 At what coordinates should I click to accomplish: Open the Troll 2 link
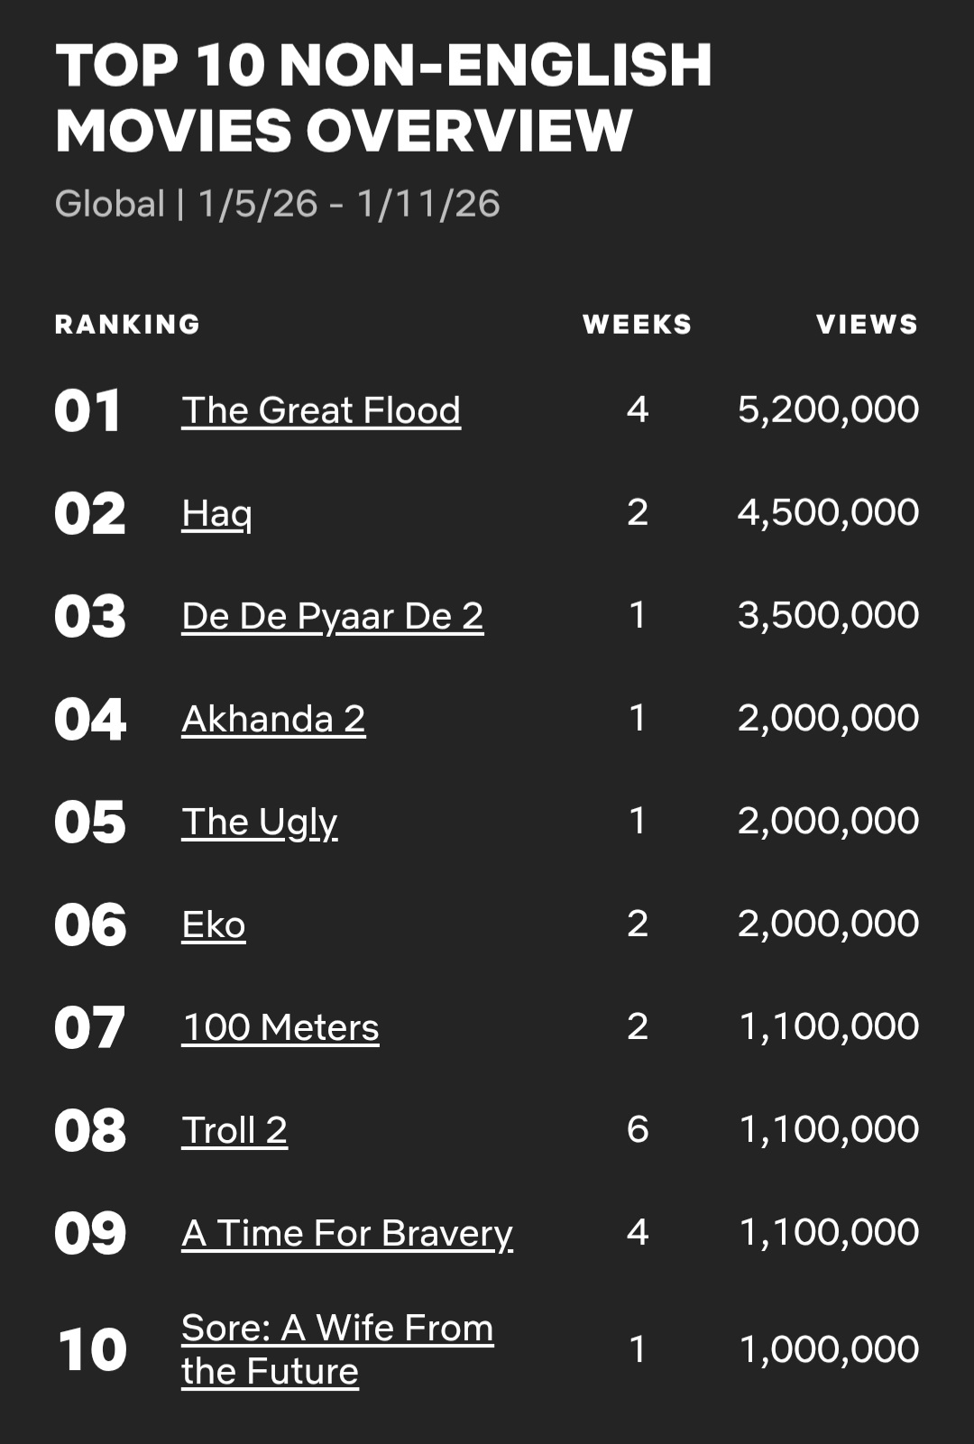coord(234,1130)
